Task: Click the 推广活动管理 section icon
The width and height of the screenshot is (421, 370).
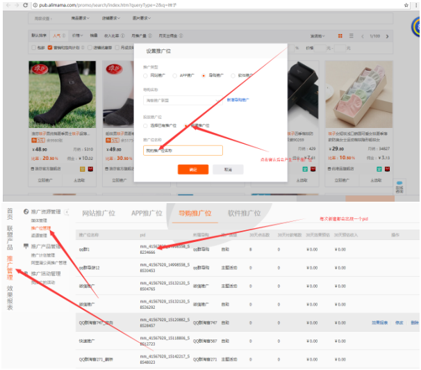Action: (x=27, y=273)
